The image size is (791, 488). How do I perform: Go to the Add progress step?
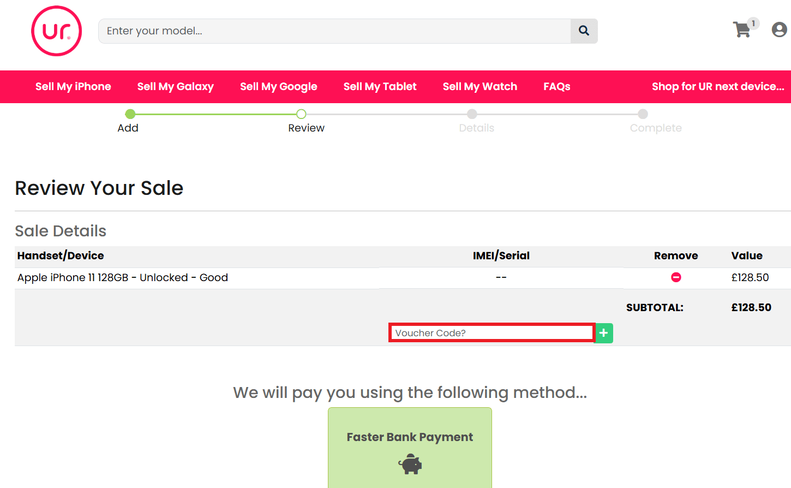point(128,121)
